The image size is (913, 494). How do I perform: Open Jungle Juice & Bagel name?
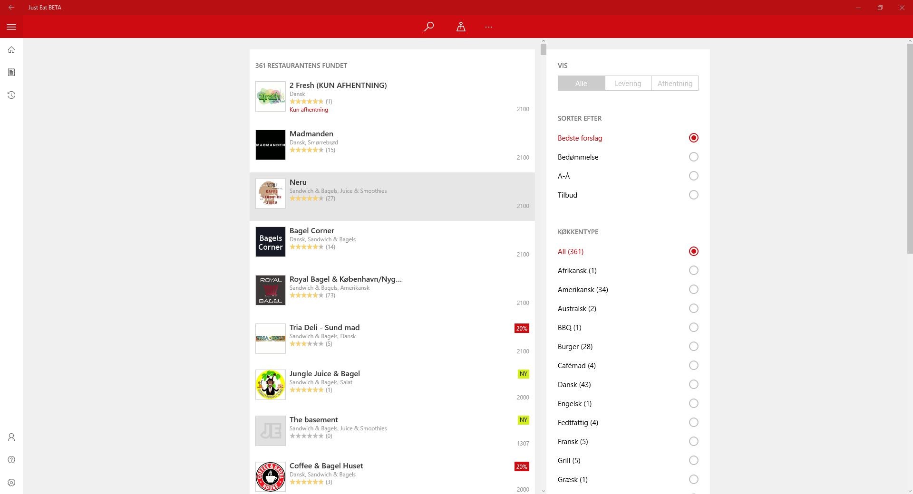click(325, 373)
